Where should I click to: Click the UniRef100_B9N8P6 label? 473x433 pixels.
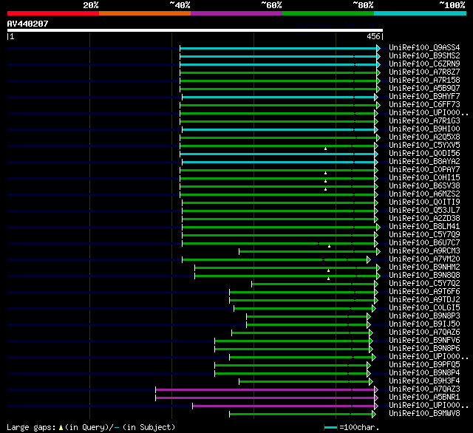coord(424,349)
